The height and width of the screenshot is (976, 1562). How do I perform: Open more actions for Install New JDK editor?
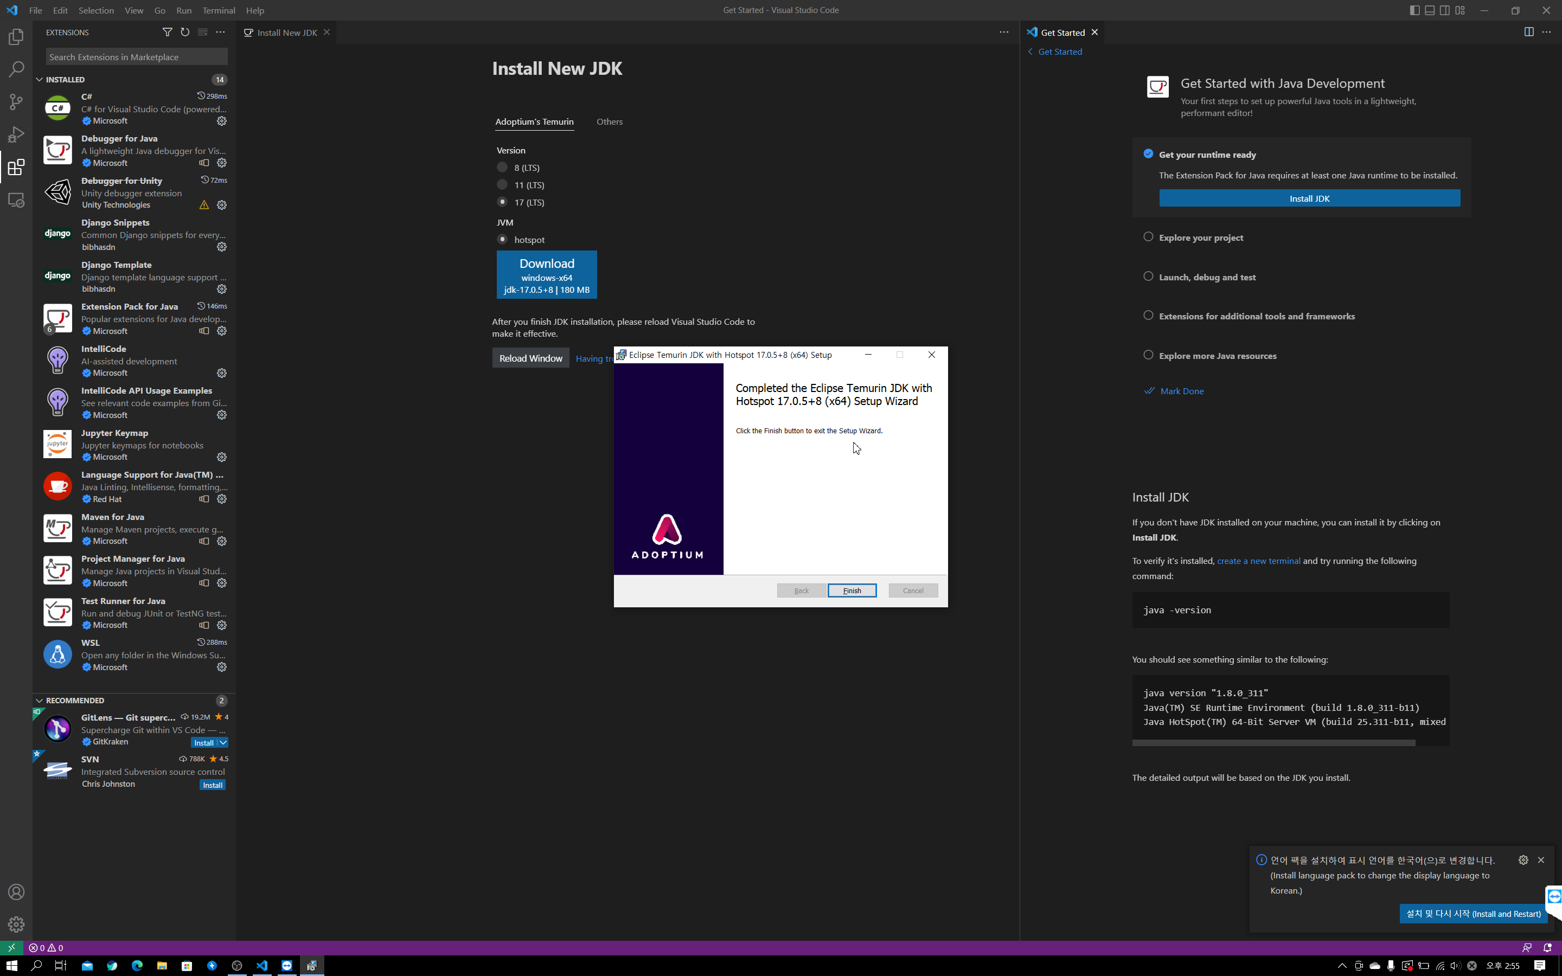tap(1004, 33)
